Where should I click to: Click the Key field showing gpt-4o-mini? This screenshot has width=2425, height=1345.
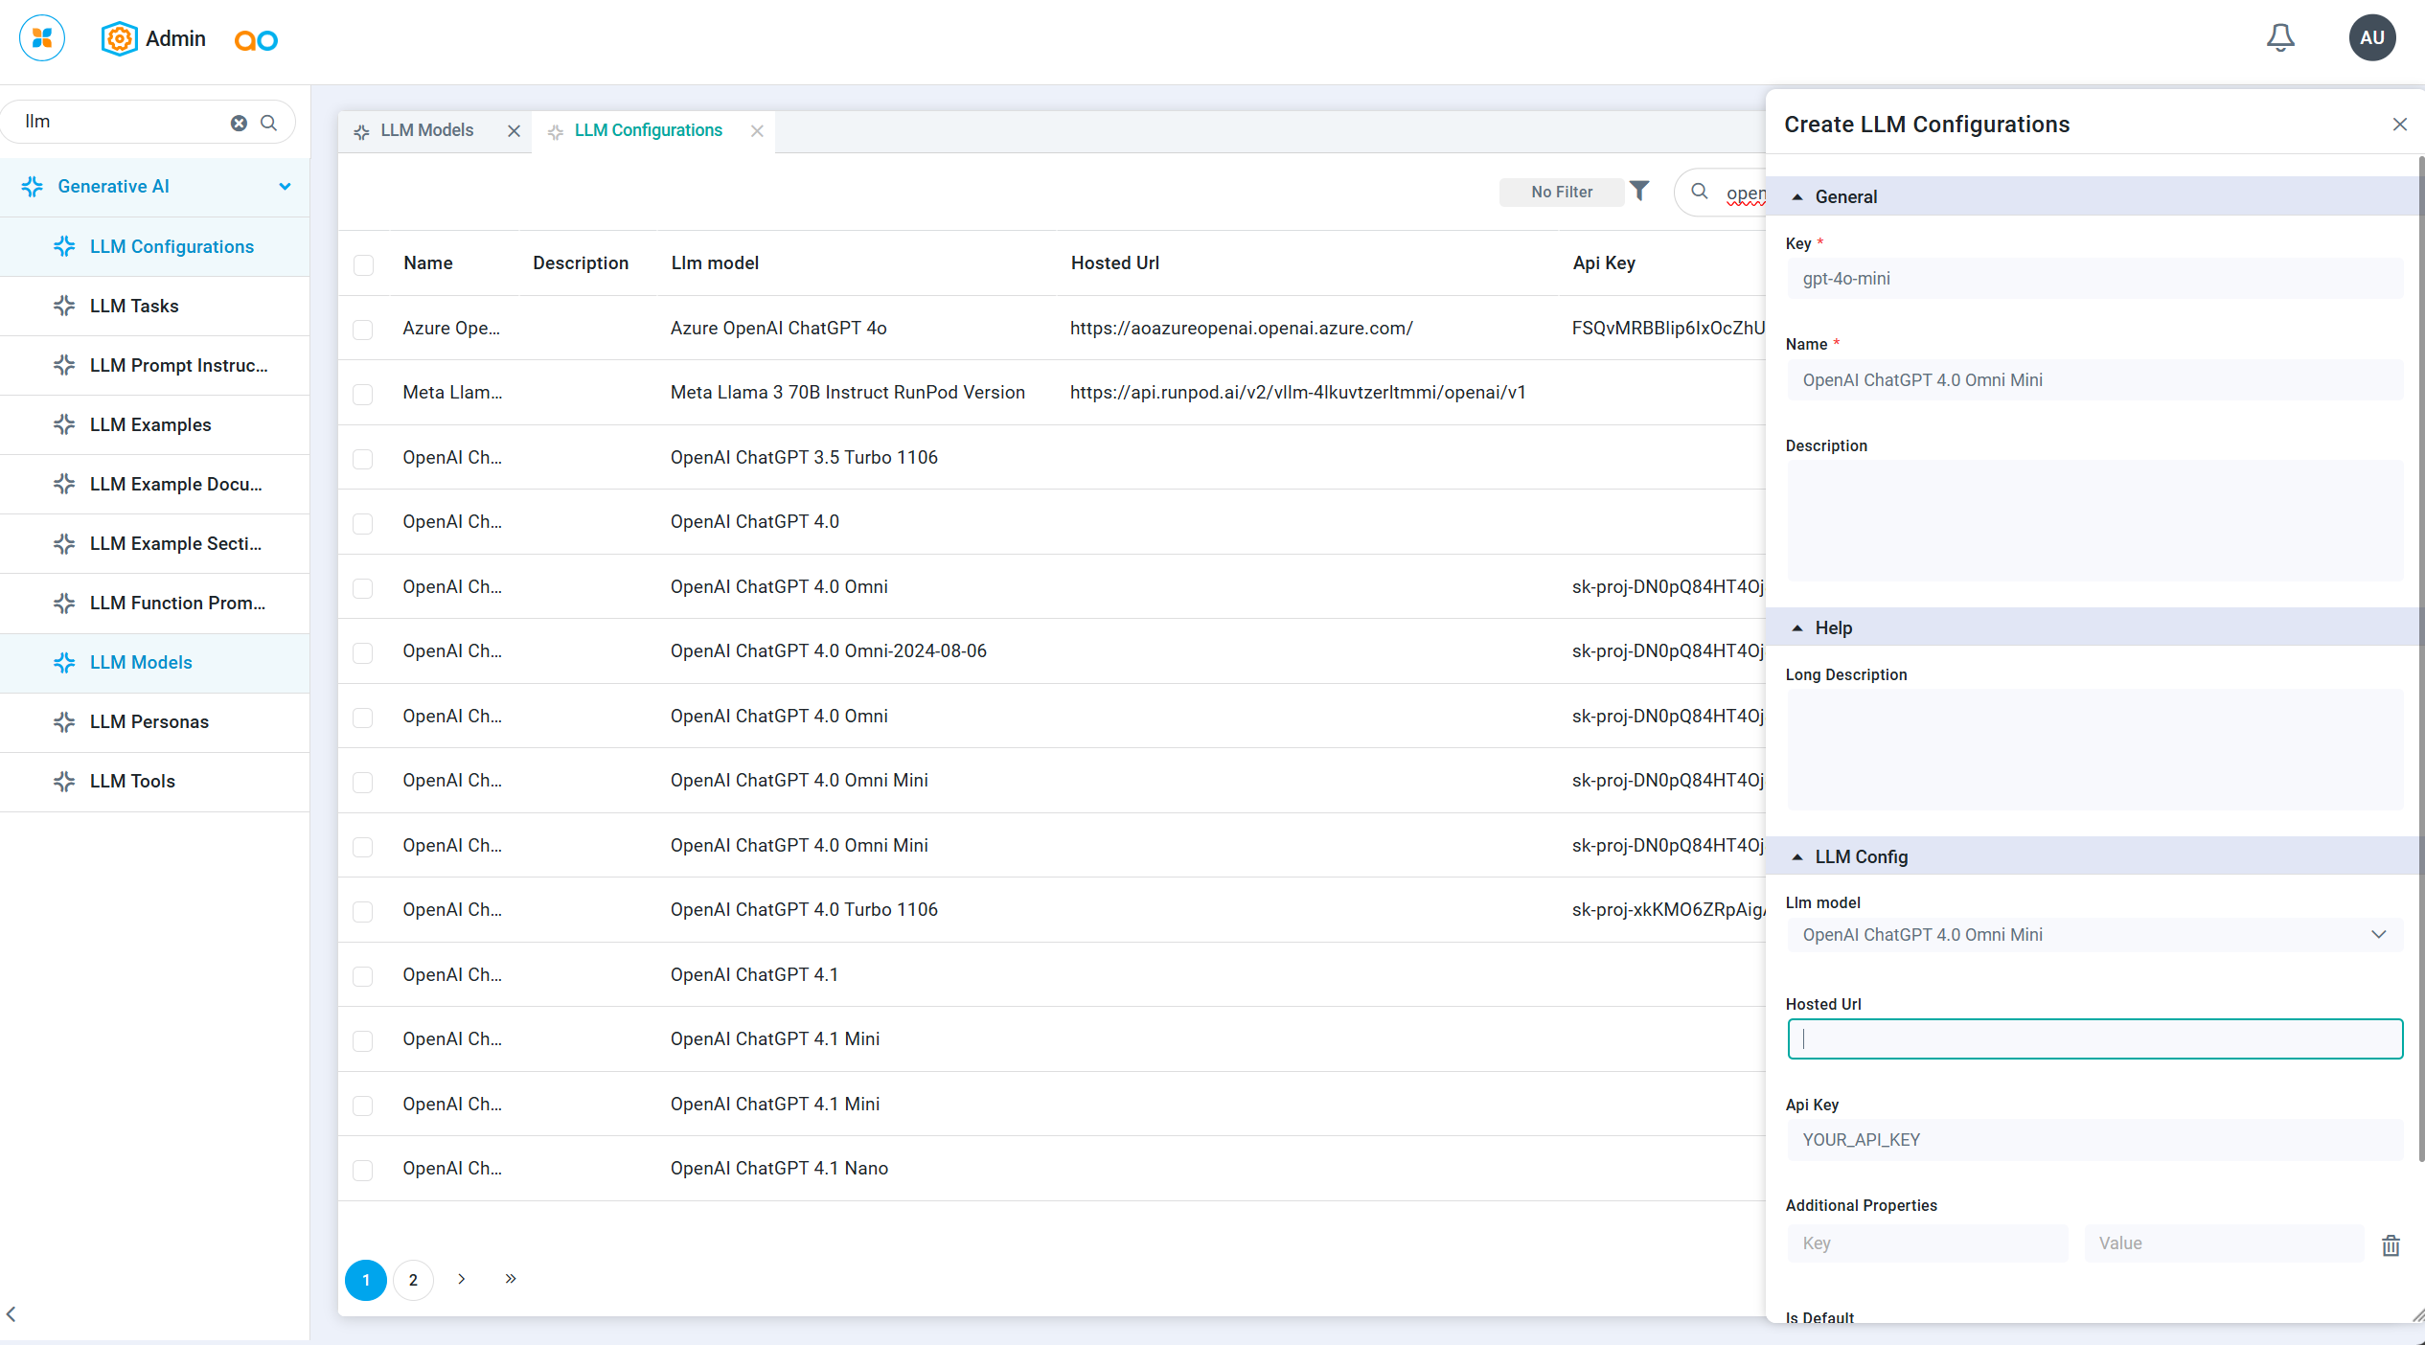(x=2094, y=279)
